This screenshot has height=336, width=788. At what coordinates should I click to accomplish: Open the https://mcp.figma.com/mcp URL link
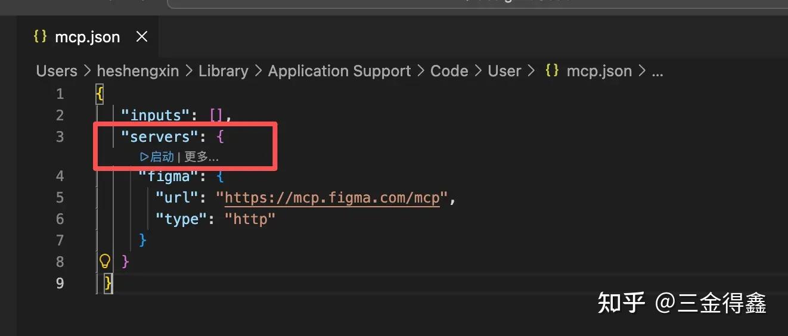coord(332,198)
